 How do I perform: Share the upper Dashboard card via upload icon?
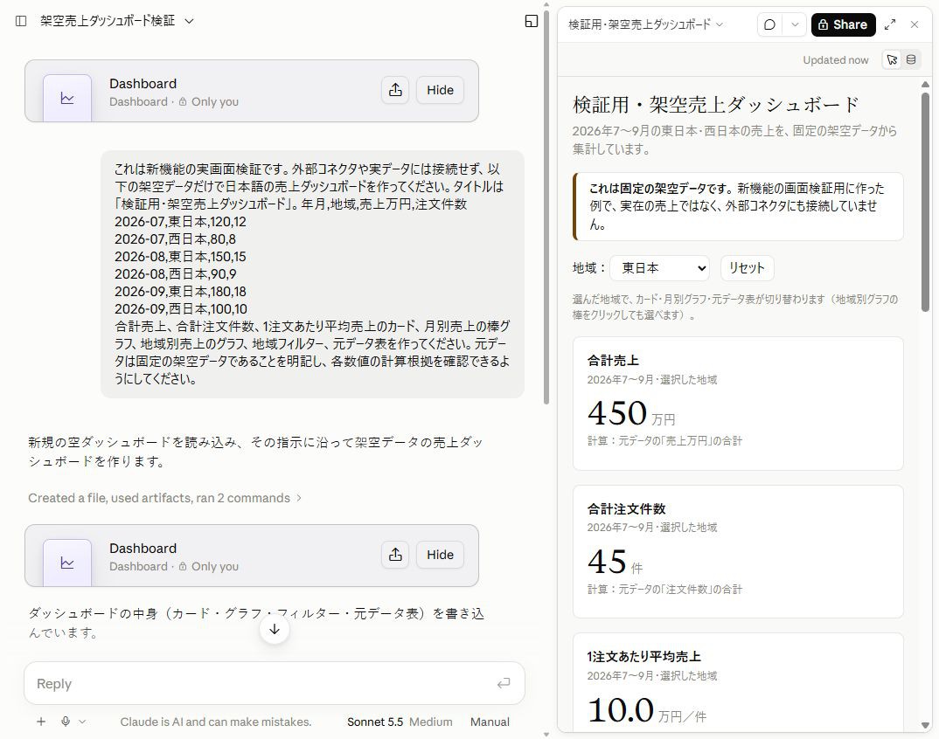click(395, 90)
